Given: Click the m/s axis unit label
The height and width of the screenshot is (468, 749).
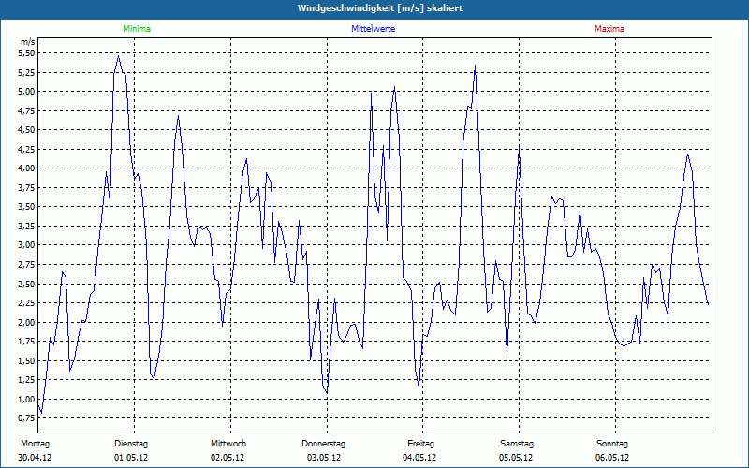Looking at the screenshot, I should [28, 42].
